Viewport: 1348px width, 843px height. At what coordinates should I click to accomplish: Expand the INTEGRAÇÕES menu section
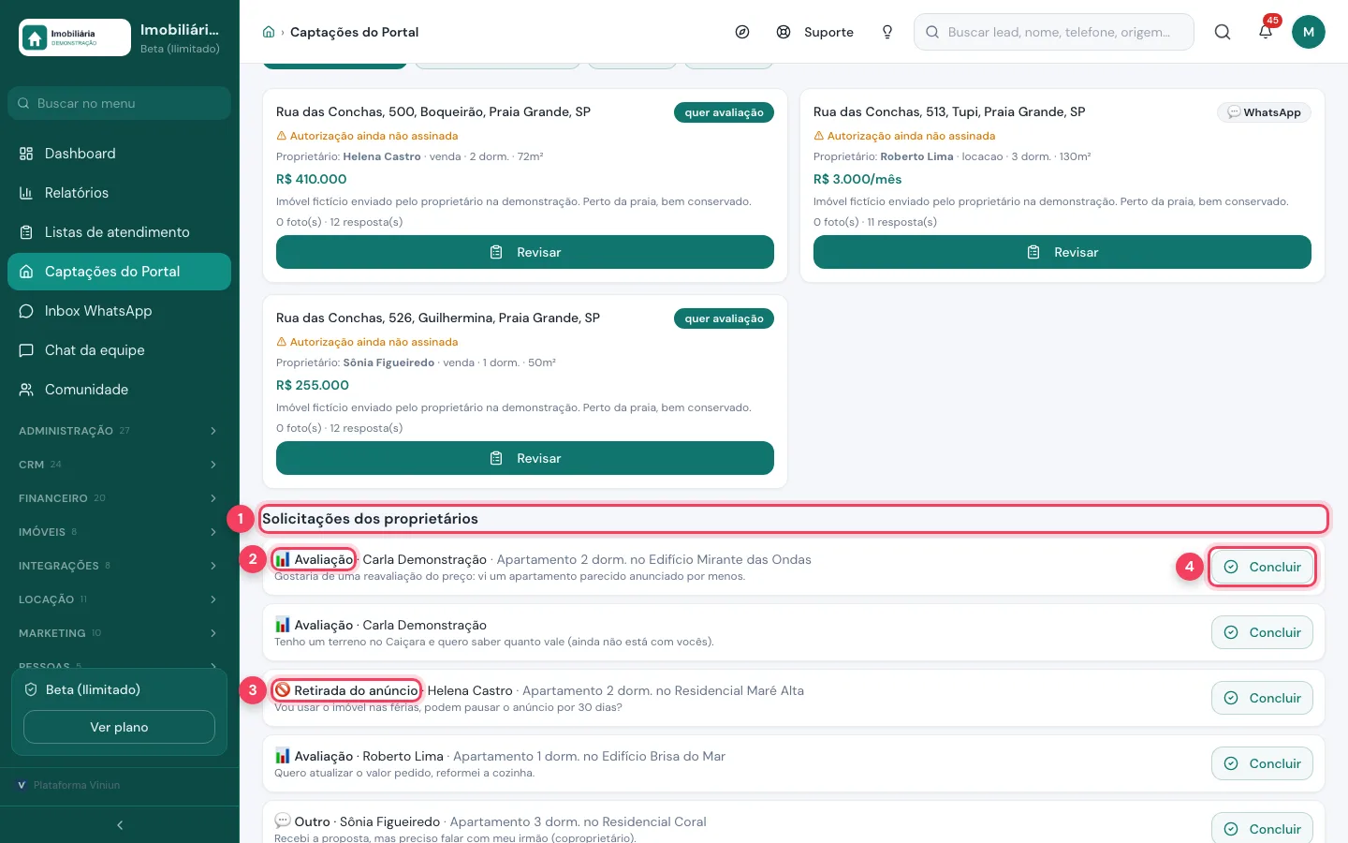coord(119,566)
